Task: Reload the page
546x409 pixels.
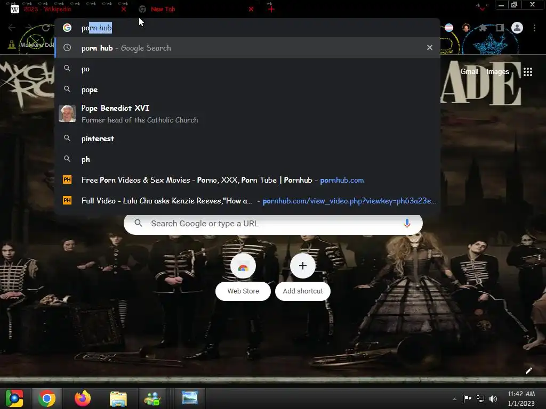Action: pyautogui.click(x=46, y=28)
